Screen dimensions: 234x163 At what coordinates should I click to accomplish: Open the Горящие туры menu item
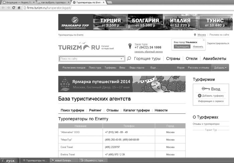[x=147, y=59]
